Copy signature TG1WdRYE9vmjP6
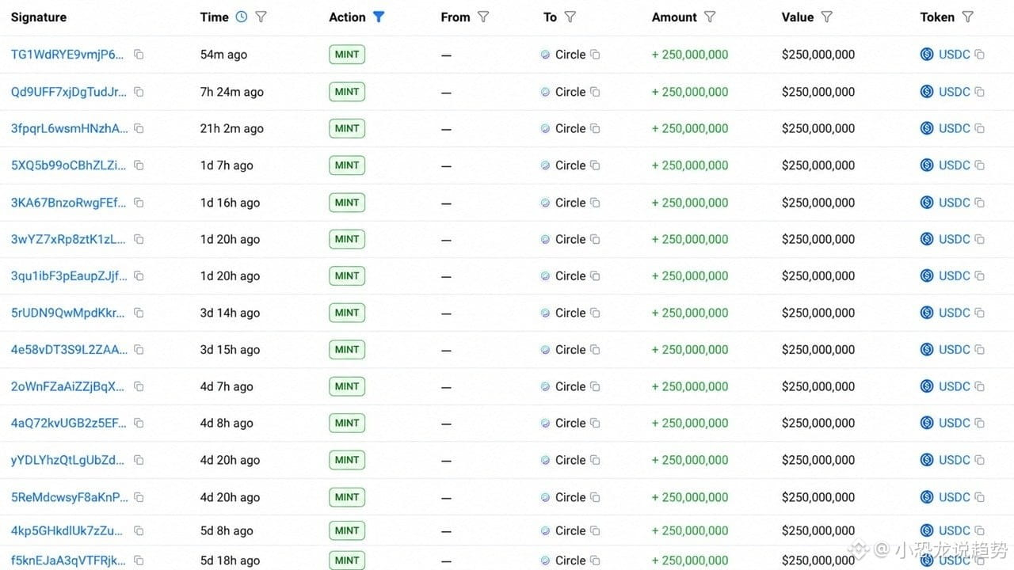The image size is (1014, 570). click(139, 55)
